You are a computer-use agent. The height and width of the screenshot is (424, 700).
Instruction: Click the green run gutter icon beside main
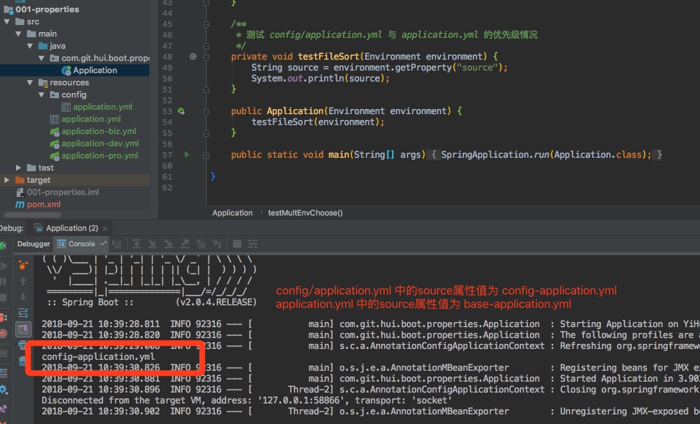[187, 155]
